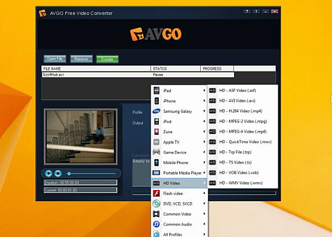
Task: Stop the video preview playback
Action: pos(58,173)
